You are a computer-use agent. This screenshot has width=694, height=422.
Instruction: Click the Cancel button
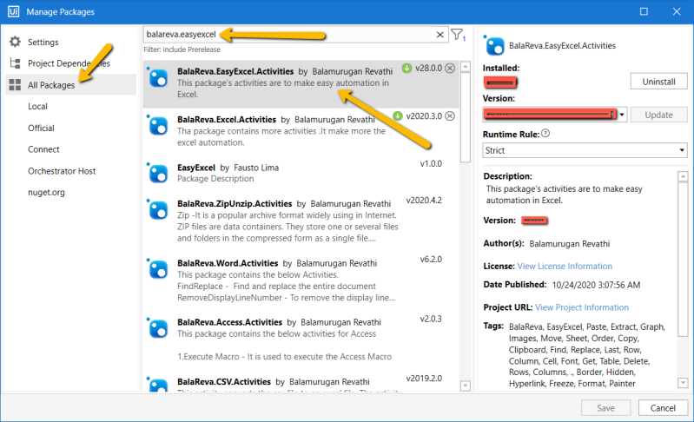click(663, 408)
